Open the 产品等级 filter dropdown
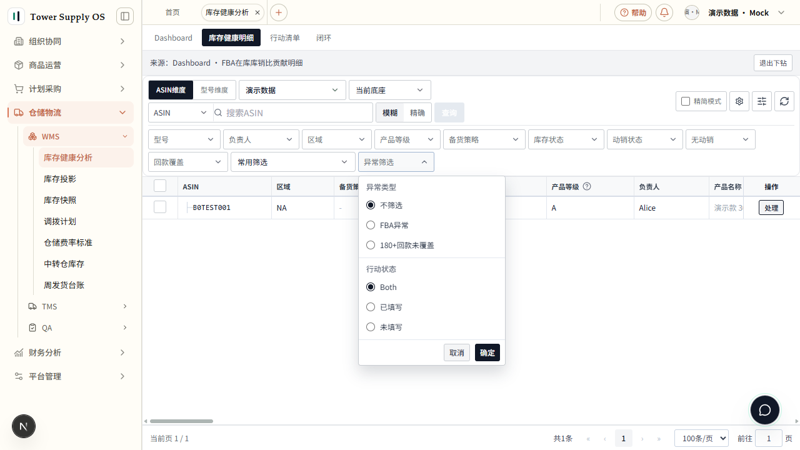This screenshot has width=800, height=450. [407, 139]
